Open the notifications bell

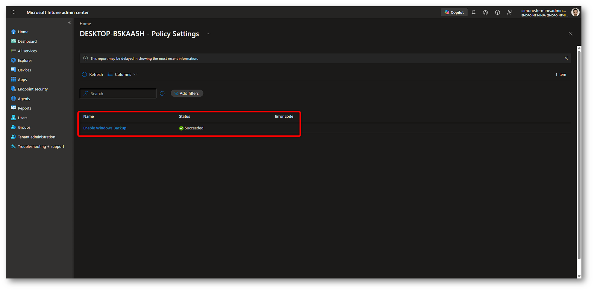pos(473,12)
